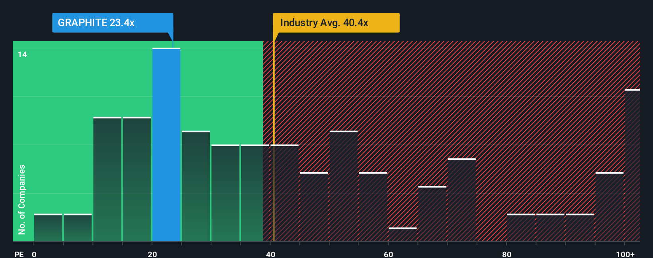Click the bar for PE range 10 to 15
The height and width of the screenshot is (258, 653).
(107, 179)
